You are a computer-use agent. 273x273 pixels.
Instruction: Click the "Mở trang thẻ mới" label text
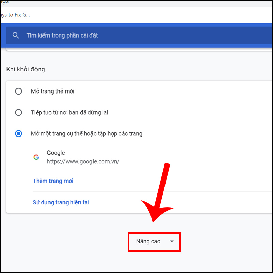(x=53, y=91)
